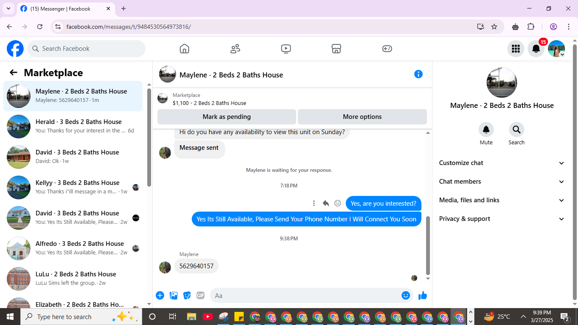Open the emoji picker in the message box

406,295
